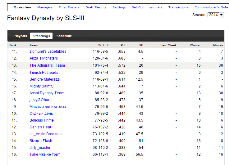Open Final Rosters in navigation
This screenshot has height=165, width=229.
69,7
